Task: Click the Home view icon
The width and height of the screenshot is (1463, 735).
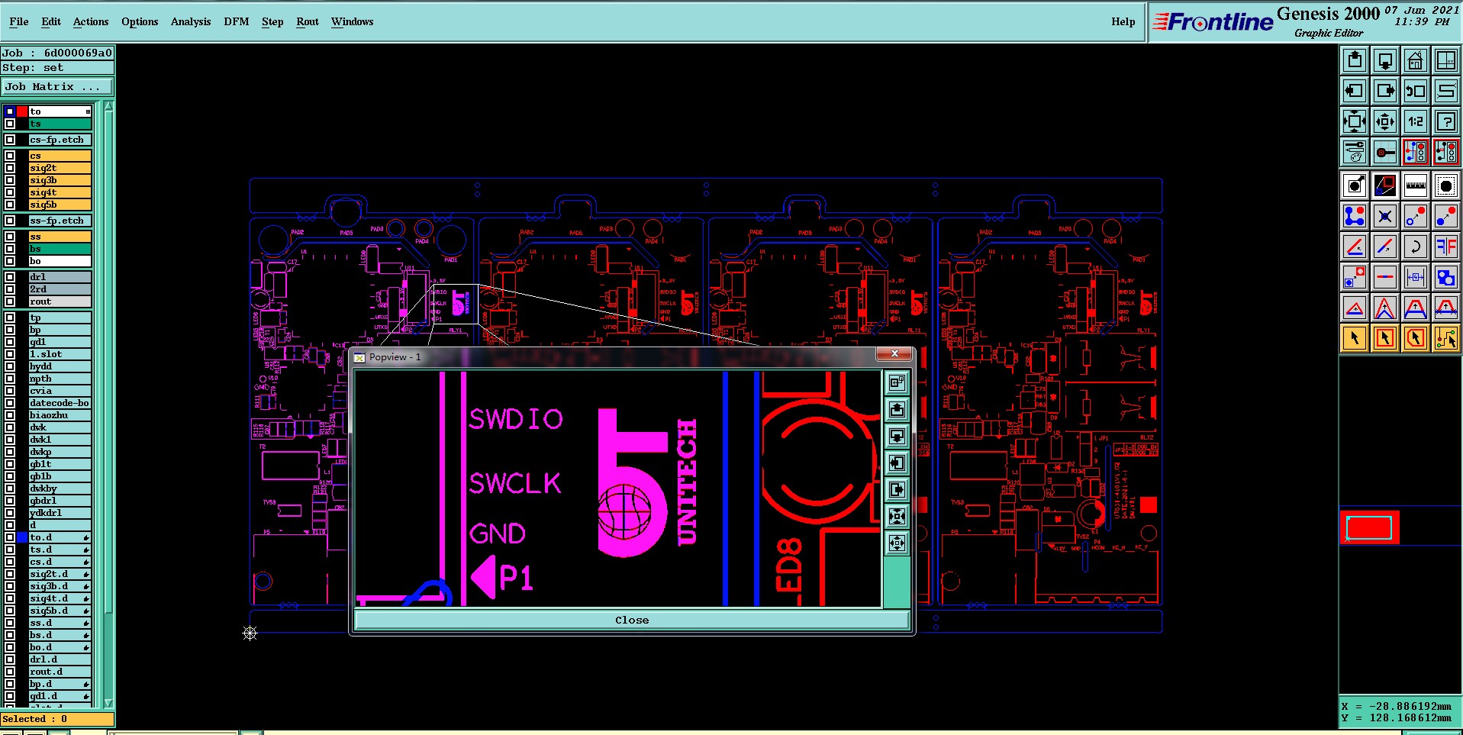Action: tap(1416, 60)
